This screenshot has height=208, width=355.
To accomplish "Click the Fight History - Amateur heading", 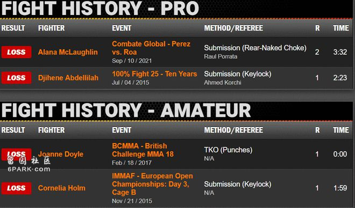I will tap(126, 110).
